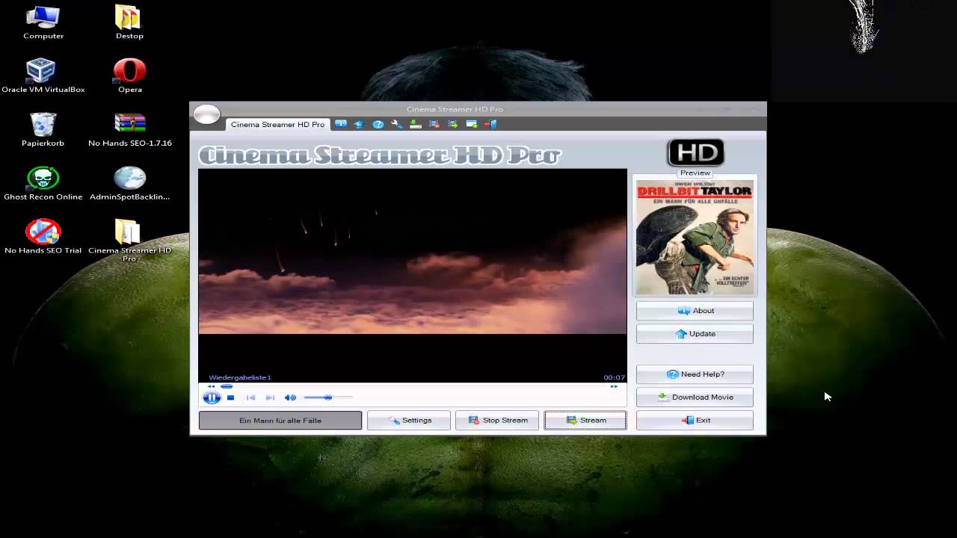Select the Ghost Recon Online desktop icon
The width and height of the screenshot is (957, 538).
pyautogui.click(x=43, y=183)
